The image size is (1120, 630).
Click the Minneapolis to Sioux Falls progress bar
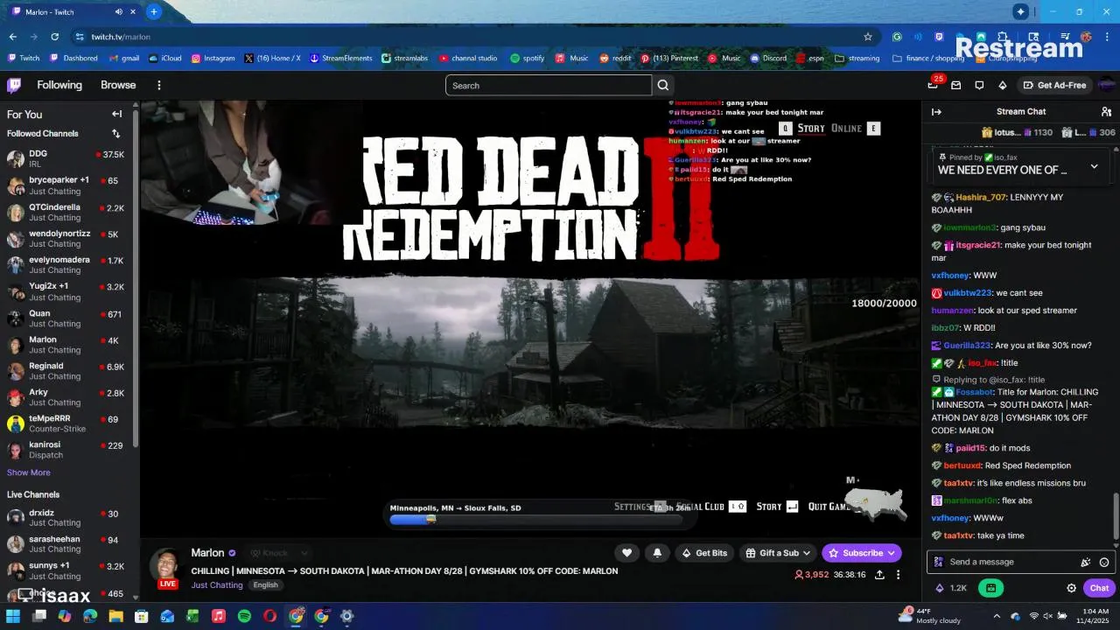[x=535, y=520]
